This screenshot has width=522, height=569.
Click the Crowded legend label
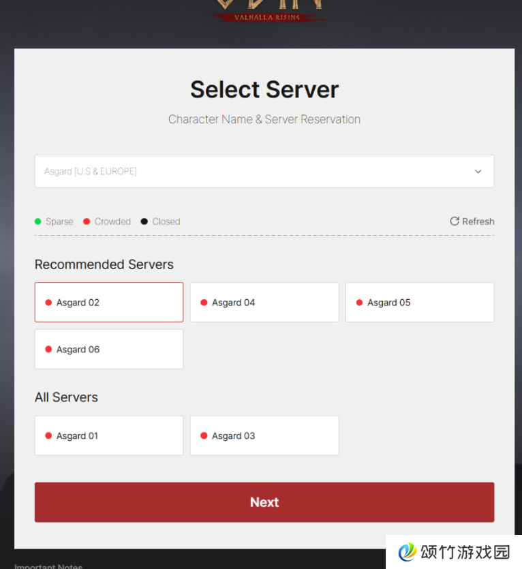[x=112, y=221]
